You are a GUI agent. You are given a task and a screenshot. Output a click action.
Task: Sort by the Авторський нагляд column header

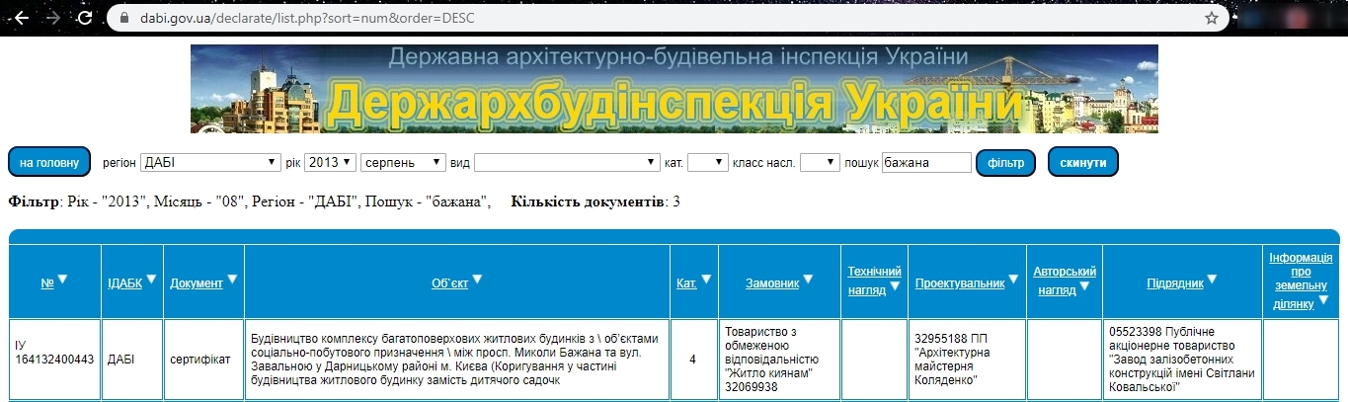click(x=1065, y=281)
